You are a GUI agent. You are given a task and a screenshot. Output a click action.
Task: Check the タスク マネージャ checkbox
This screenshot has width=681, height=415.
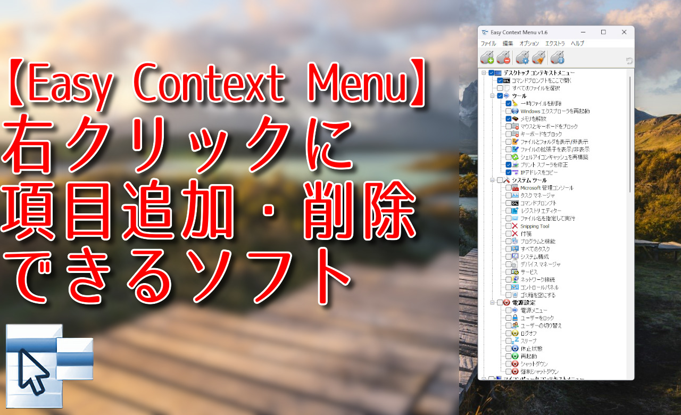(x=509, y=195)
